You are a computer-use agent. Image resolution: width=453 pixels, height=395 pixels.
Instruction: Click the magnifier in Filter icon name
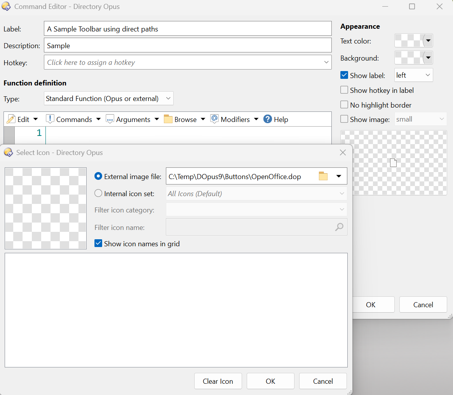click(339, 227)
